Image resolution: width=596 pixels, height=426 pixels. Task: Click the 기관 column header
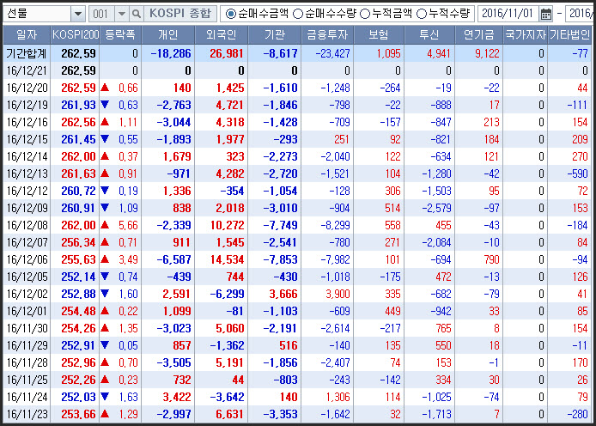pyautogui.click(x=275, y=35)
